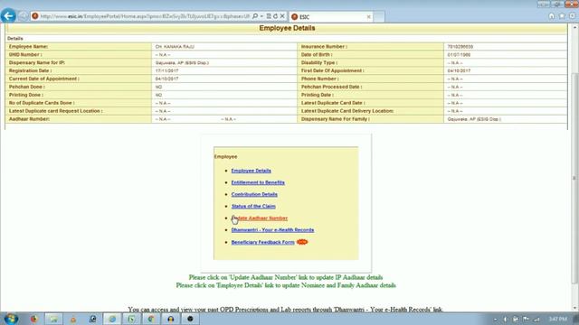The height and width of the screenshot is (325, 579).
Task: Click the Insurance Number value
Action: click(460, 47)
